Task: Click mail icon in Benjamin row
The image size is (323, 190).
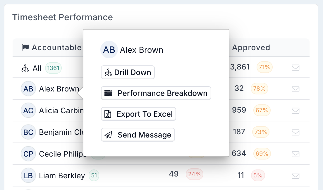Action: (295, 132)
